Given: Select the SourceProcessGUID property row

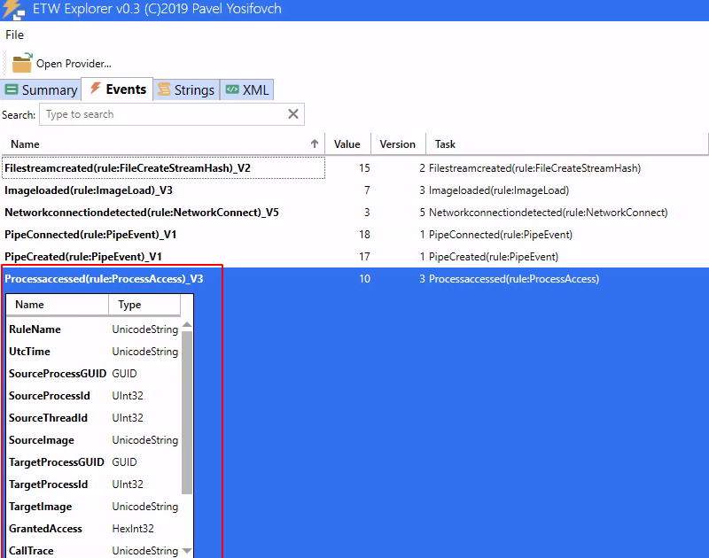Looking at the screenshot, I should pyautogui.click(x=57, y=373).
